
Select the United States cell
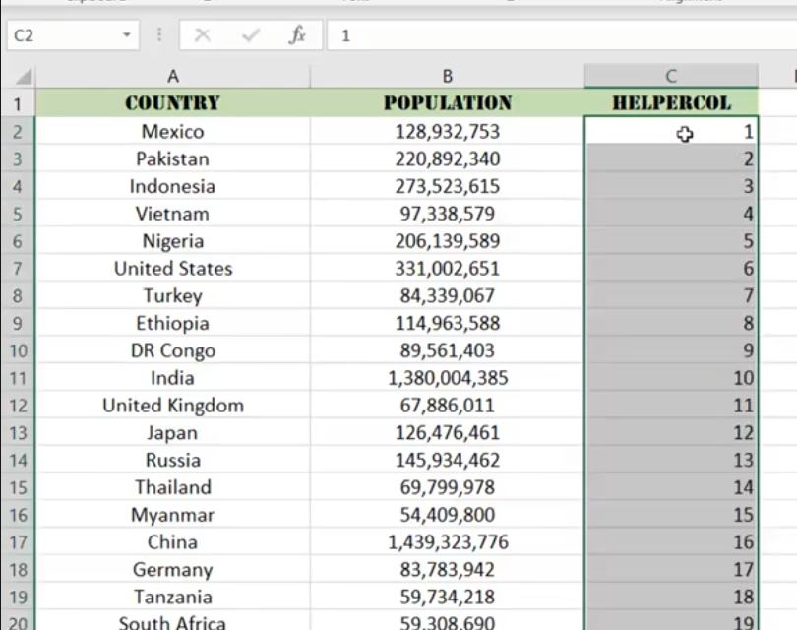[173, 268]
